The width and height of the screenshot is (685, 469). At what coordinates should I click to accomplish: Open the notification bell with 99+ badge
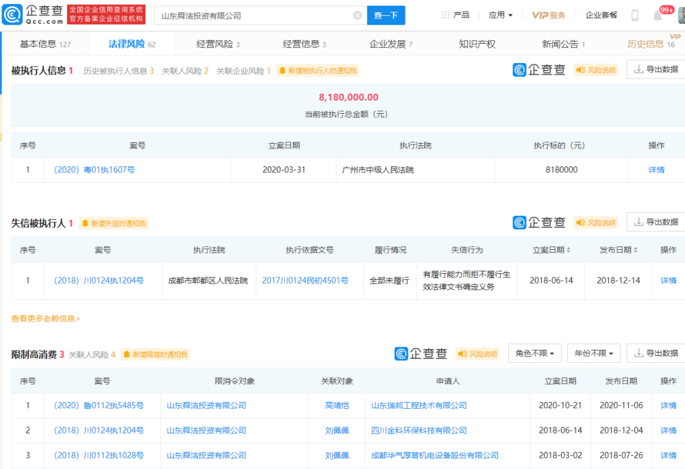pyautogui.click(x=658, y=16)
